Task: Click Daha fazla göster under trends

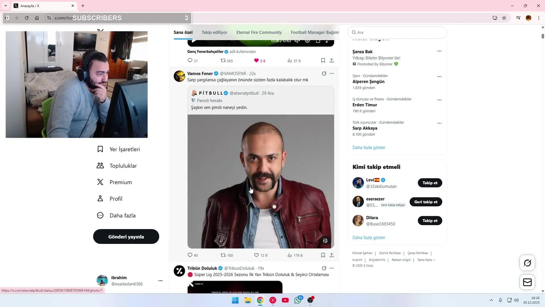Action: point(369,148)
